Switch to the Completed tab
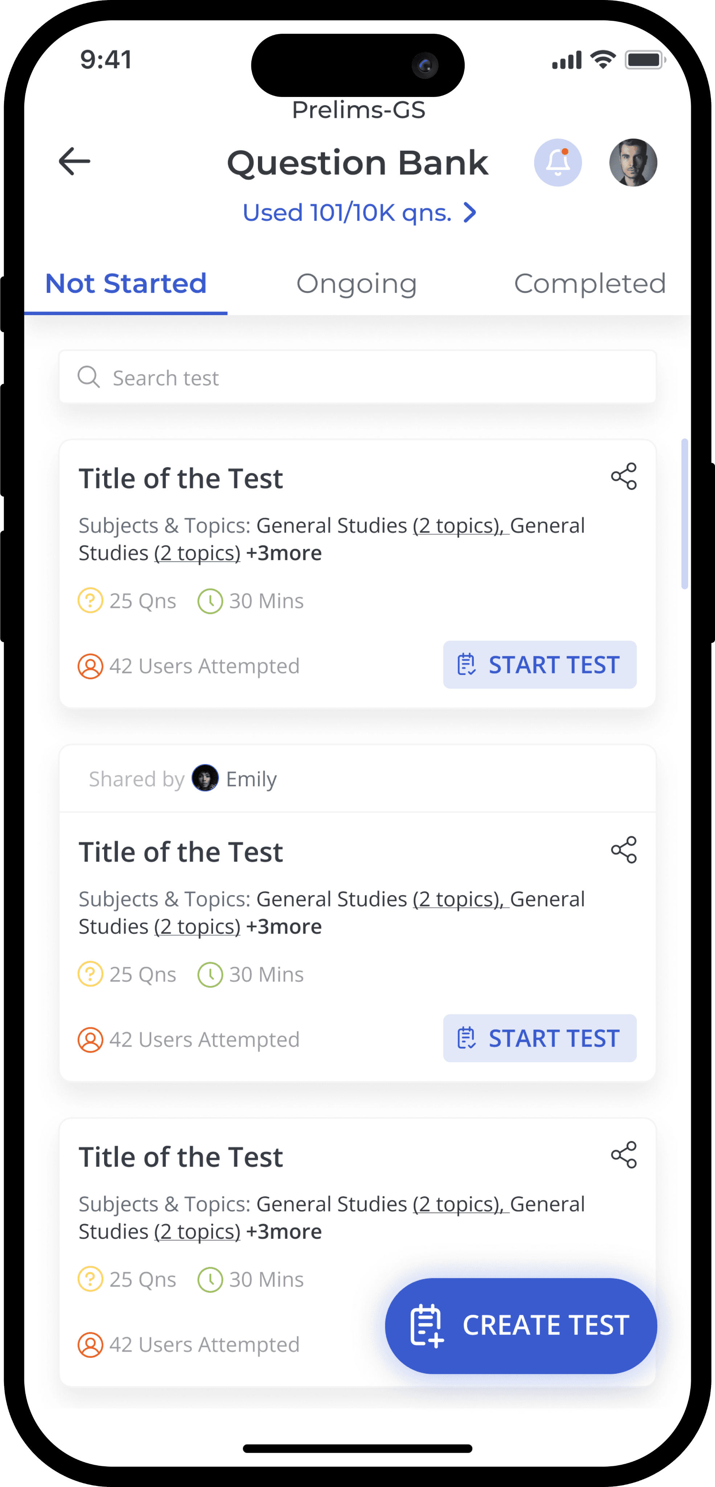The width and height of the screenshot is (715, 1487). tap(590, 284)
